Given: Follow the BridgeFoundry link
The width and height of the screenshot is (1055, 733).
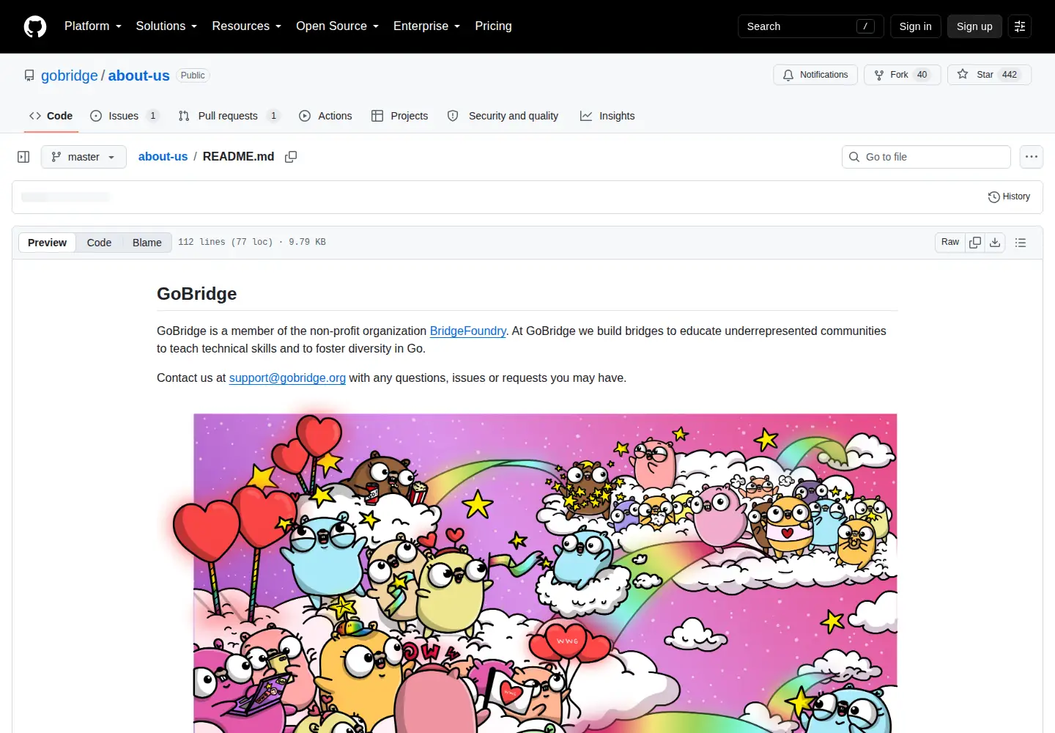Looking at the screenshot, I should [467, 331].
